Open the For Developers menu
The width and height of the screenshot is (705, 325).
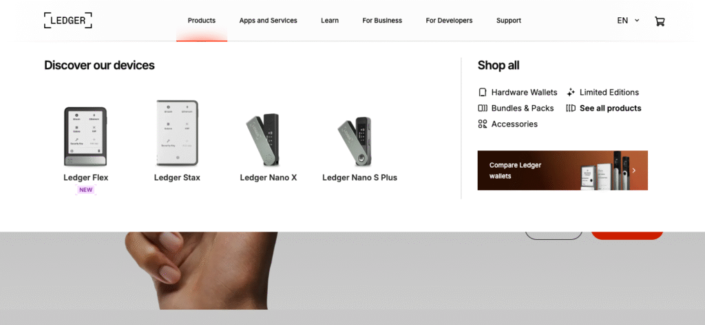pos(449,21)
